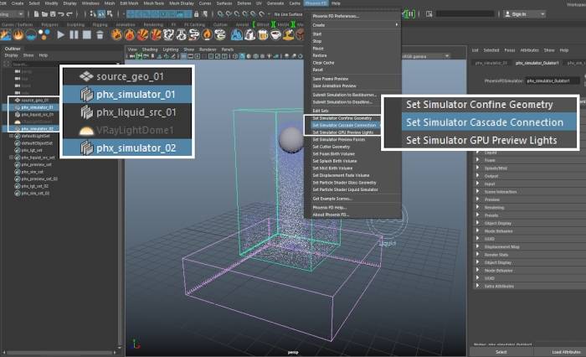The height and width of the screenshot is (357, 586).
Task: Choose Save Frame Preview menu entry
Action: 331,79
